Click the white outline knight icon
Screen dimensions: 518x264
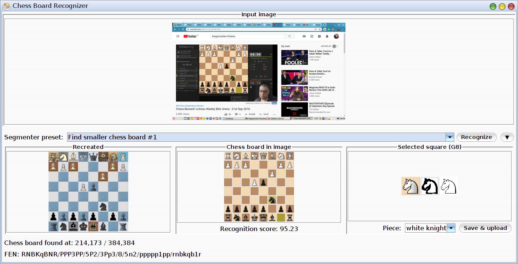click(x=449, y=186)
